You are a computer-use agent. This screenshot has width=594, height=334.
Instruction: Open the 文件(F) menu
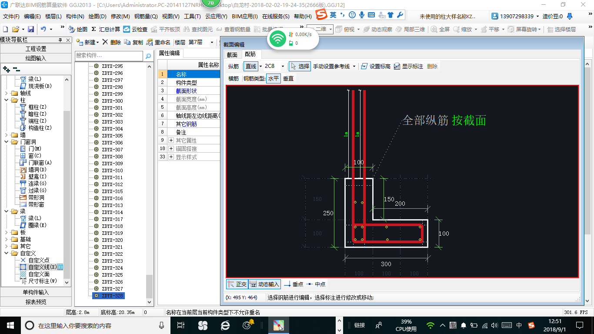coord(11,17)
